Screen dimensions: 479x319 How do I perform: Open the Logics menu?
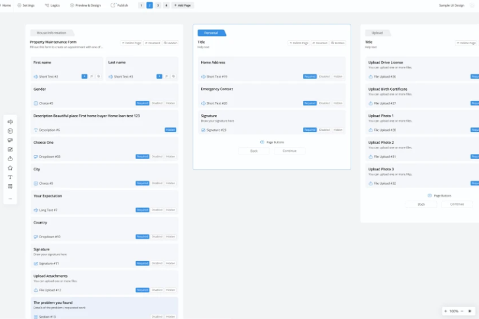coord(52,5)
